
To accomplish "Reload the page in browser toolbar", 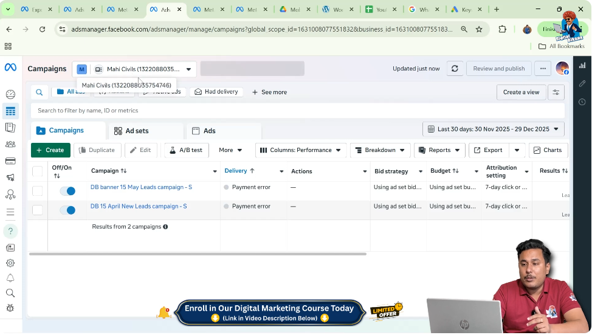I will (43, 29).
